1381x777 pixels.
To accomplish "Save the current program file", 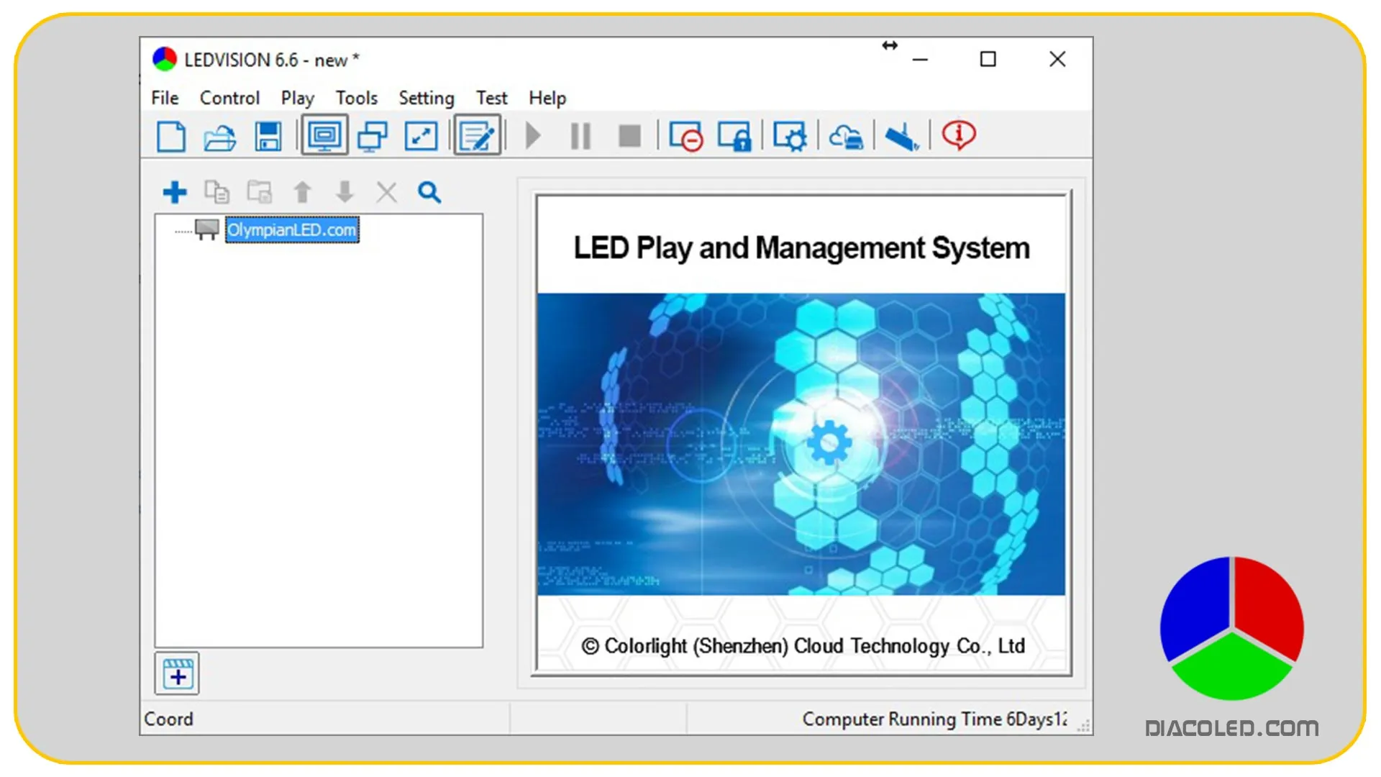I will pyautogui.click(x=268, y=136).
